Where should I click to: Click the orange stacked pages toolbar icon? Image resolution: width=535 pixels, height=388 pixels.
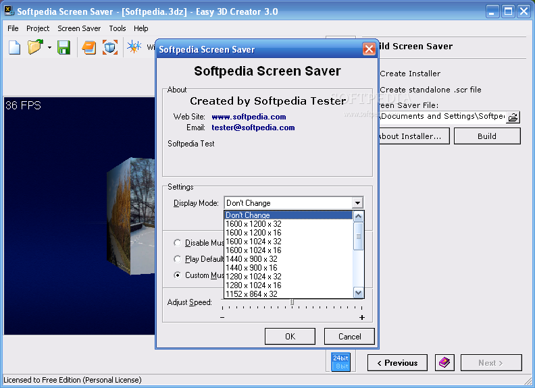[x=89, y=47]
